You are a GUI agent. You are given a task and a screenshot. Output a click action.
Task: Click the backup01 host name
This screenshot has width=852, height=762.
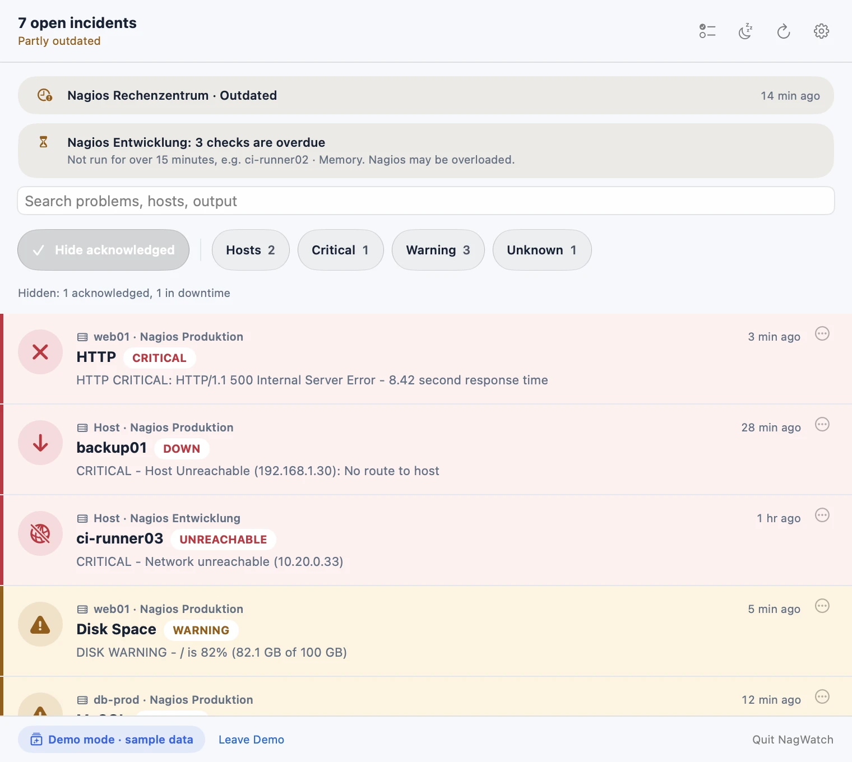(112, 448)
